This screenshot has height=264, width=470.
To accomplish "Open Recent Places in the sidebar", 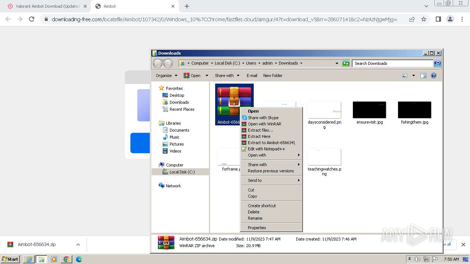I will [178, 109].
